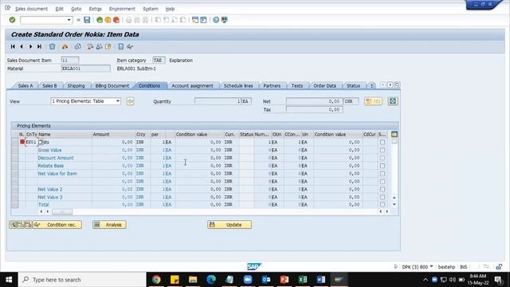Screen dimensions: 510x287
Task: Click the yellow Exit toolbar icon
Action: click(x=108, y=20)
